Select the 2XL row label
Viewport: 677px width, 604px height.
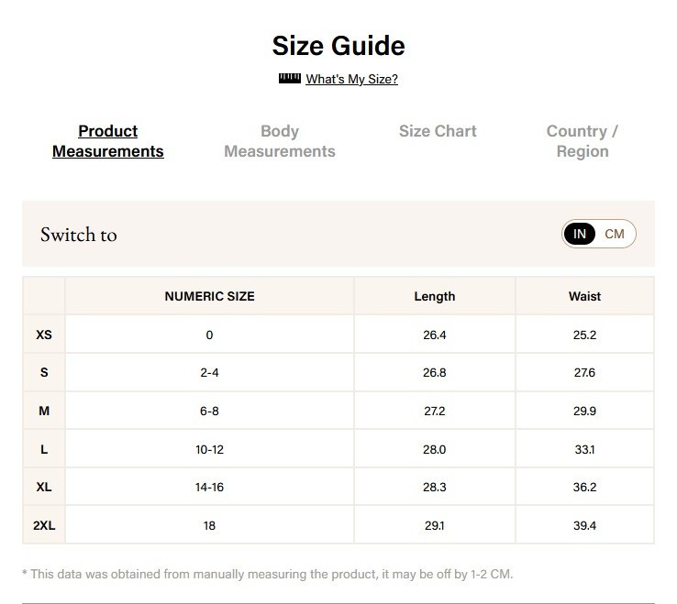coord(44,525)
